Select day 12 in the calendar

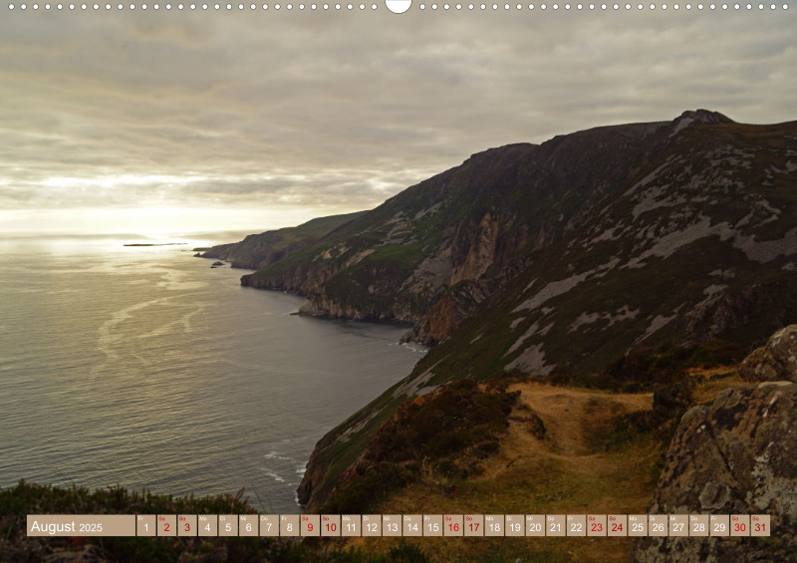(x=372, y=525)
